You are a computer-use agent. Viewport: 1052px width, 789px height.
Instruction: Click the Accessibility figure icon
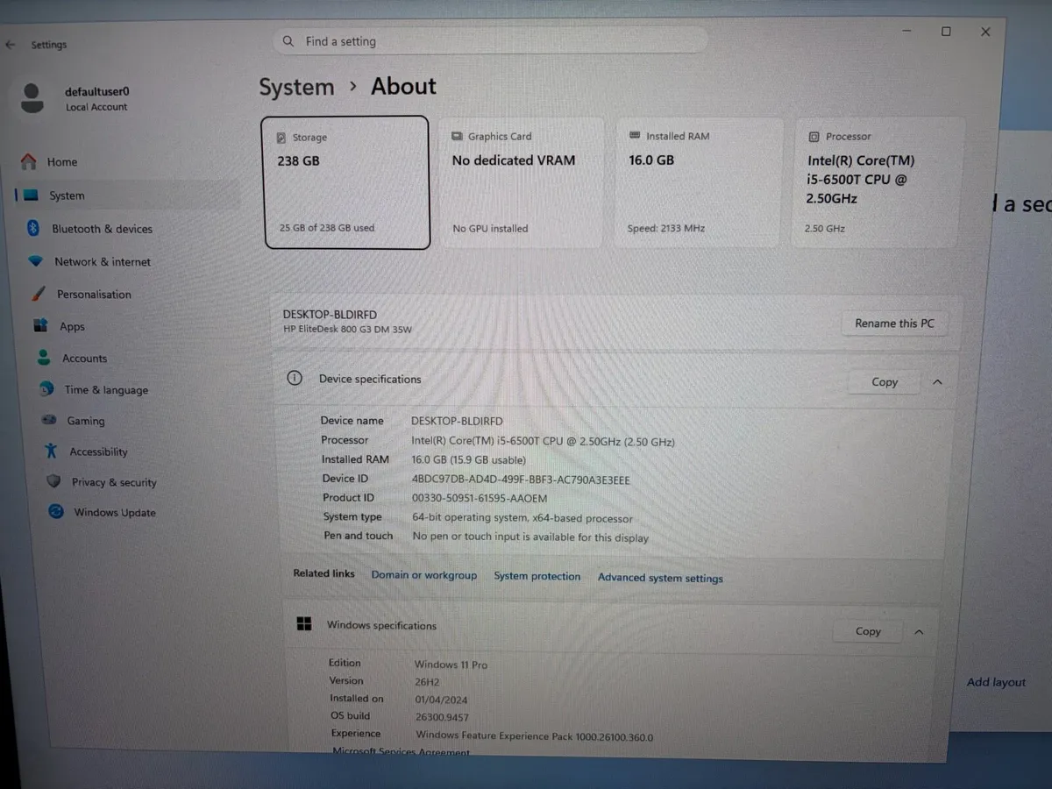(x=51, y=451)
